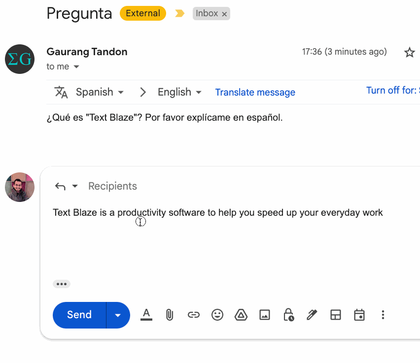Insert signature with pen icon
The height and width of the screenshot is (363, 420).
click(312, 315)
